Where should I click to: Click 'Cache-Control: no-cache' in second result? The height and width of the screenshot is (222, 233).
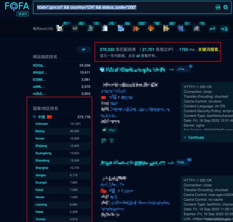click(203, 199)
